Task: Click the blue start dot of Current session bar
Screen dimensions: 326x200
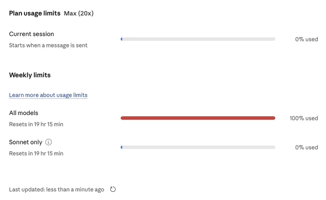Action: 122,39
